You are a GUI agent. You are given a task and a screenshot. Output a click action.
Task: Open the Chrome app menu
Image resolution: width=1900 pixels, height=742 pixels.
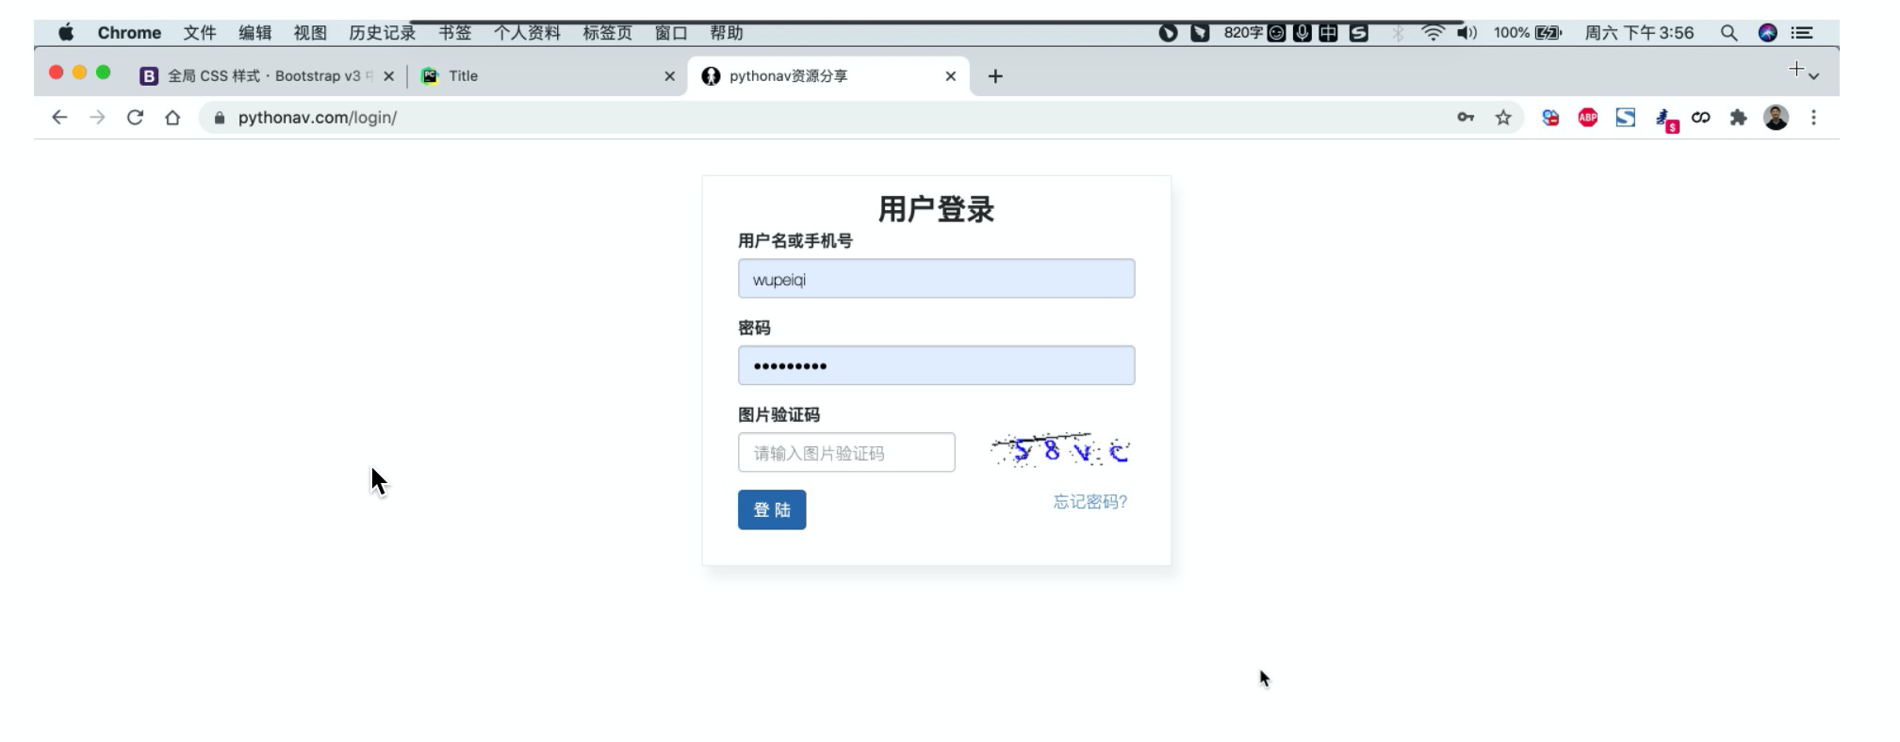coord(129,33)
